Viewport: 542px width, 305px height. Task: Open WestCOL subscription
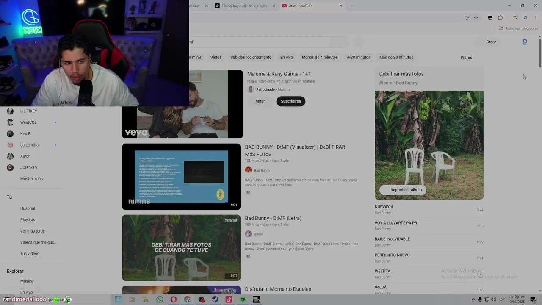[x=28, y=122]
